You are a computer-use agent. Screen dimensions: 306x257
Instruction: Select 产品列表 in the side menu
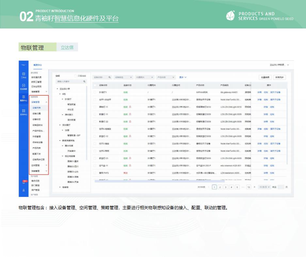click(x=37, y=148)
